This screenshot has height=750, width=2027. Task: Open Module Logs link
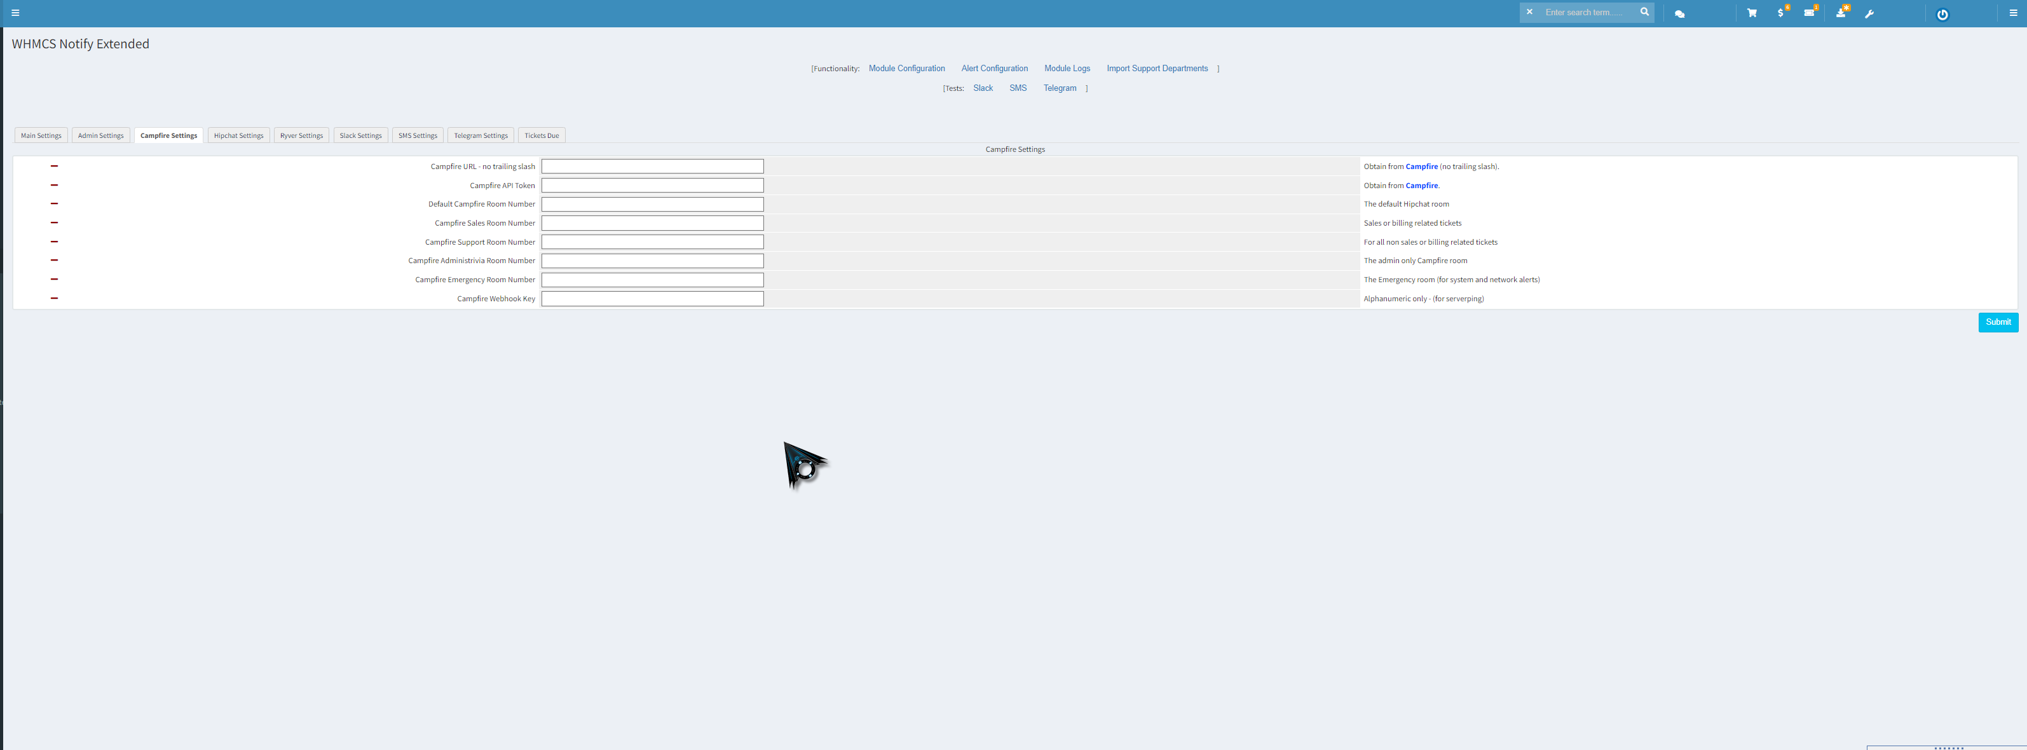[1067, 69]
